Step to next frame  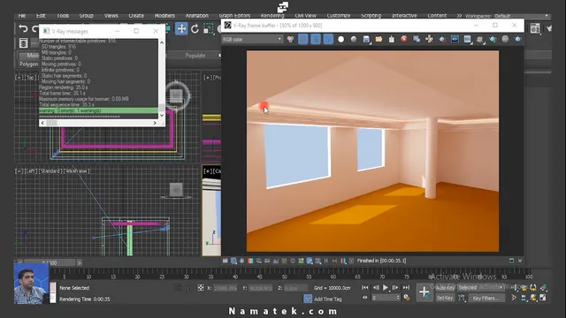pyautogui.click(x=395, y=287)
